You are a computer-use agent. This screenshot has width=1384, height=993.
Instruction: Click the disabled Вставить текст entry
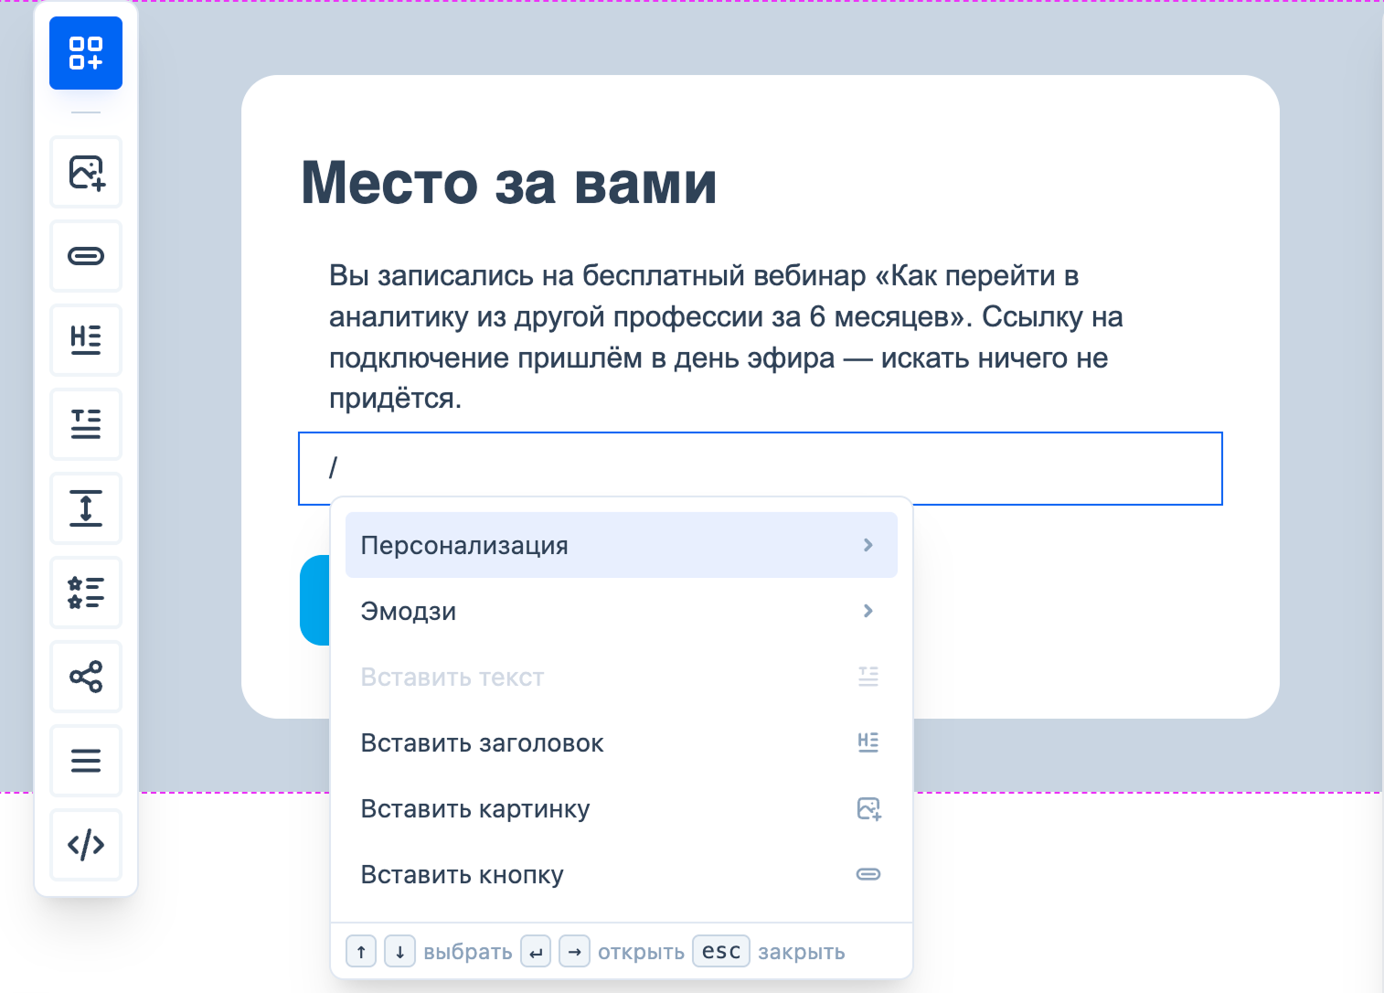tap(622, 677)
